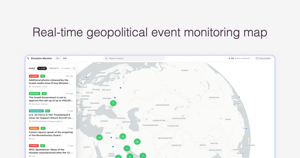Open the cluster marker showing 13 events
Image resolution: width=300 pixels, height=158 pixels.
[122, 137]
